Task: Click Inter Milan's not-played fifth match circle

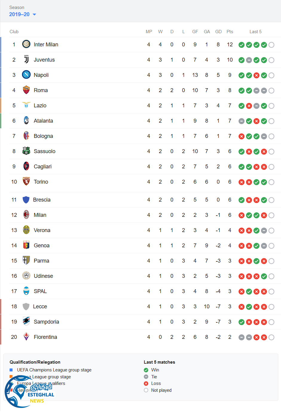Action: [x=271, y=45]
